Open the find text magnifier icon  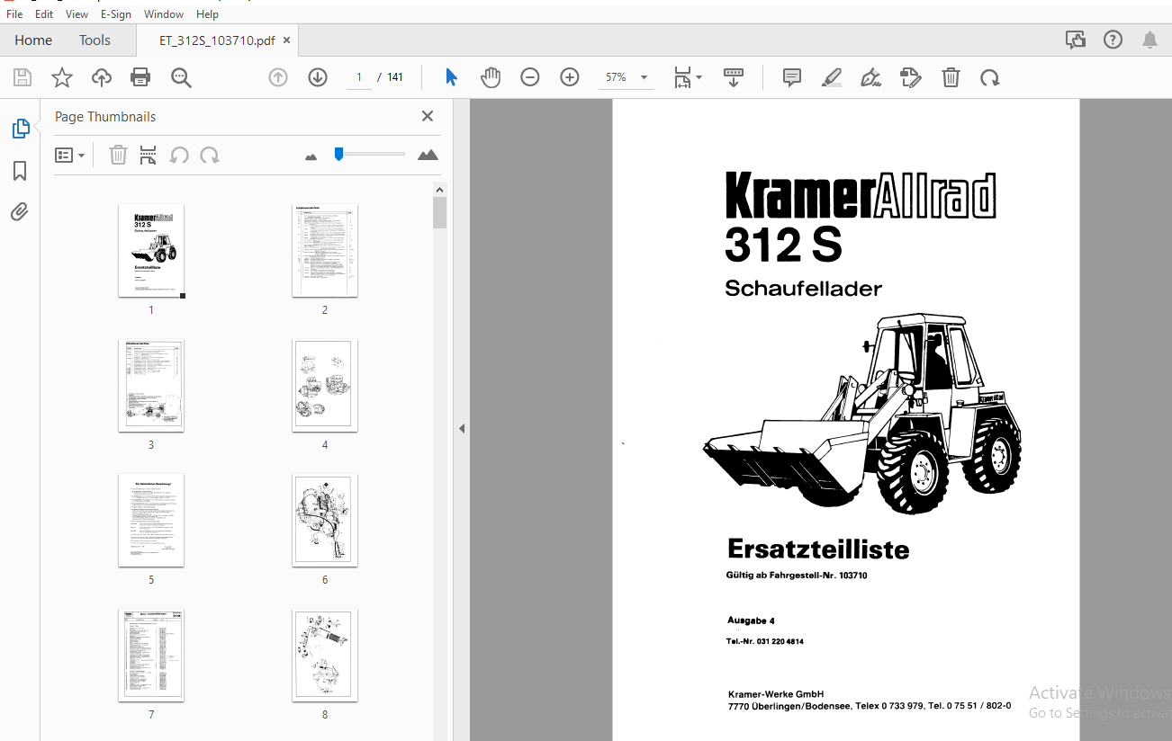click(x=181, y=77)
